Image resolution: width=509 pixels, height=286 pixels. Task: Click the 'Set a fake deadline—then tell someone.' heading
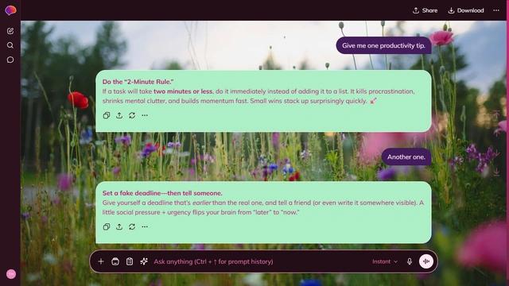[x=162, y=193]
